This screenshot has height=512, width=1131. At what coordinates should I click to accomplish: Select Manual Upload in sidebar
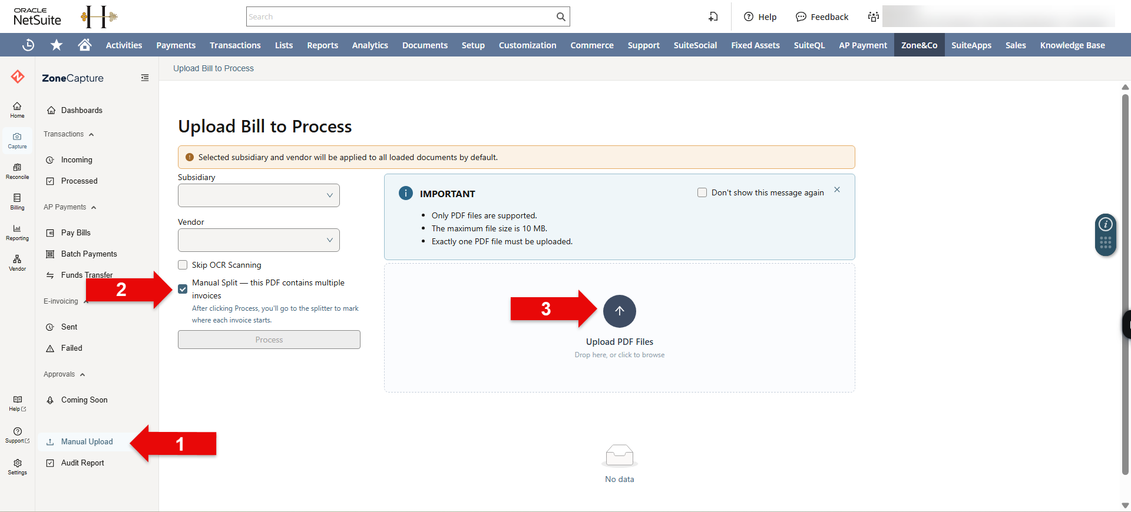click(x=87, y=441)
